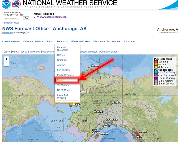
Task: Click the Storm Warning purple legend swatch
Action: [x=156, y=78]
